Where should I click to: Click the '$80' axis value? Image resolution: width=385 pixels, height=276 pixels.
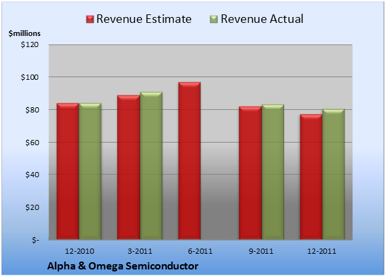point(32,110)
